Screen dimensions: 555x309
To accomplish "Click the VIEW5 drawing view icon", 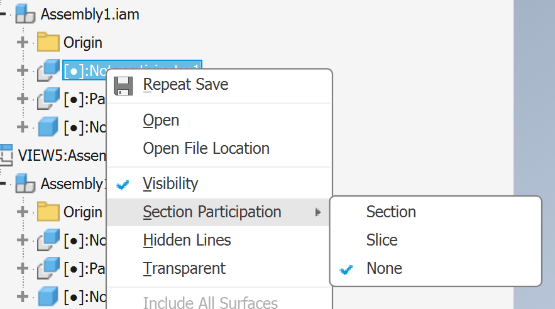I will 6,155.
